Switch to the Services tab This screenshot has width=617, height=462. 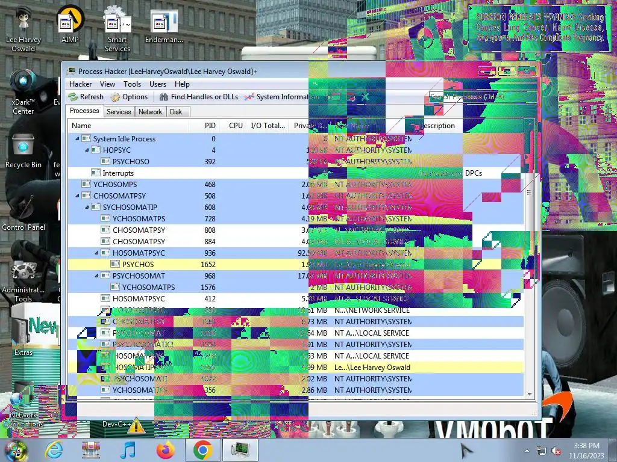pyautogui.click(x=119, y=112)
